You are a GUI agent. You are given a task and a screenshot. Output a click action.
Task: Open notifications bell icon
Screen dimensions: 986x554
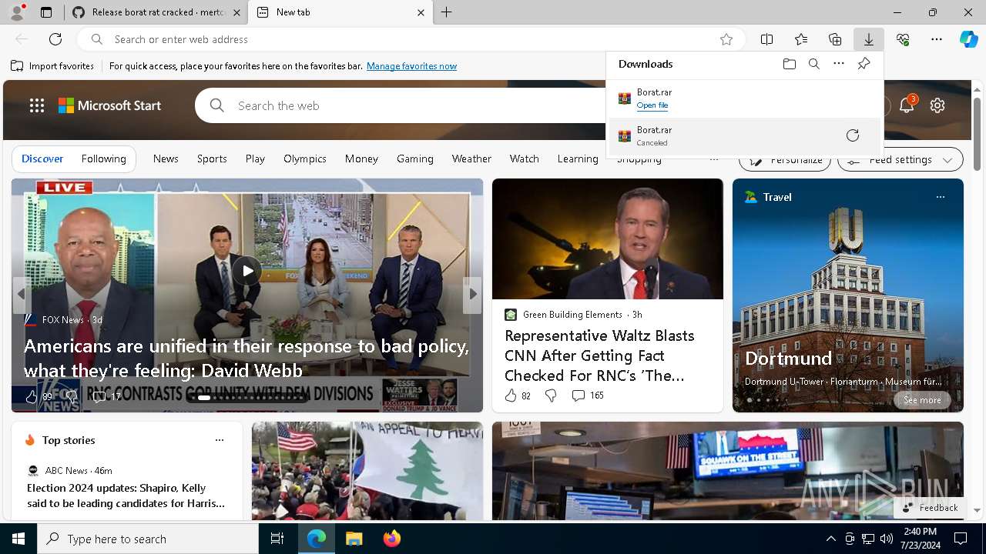907,105
